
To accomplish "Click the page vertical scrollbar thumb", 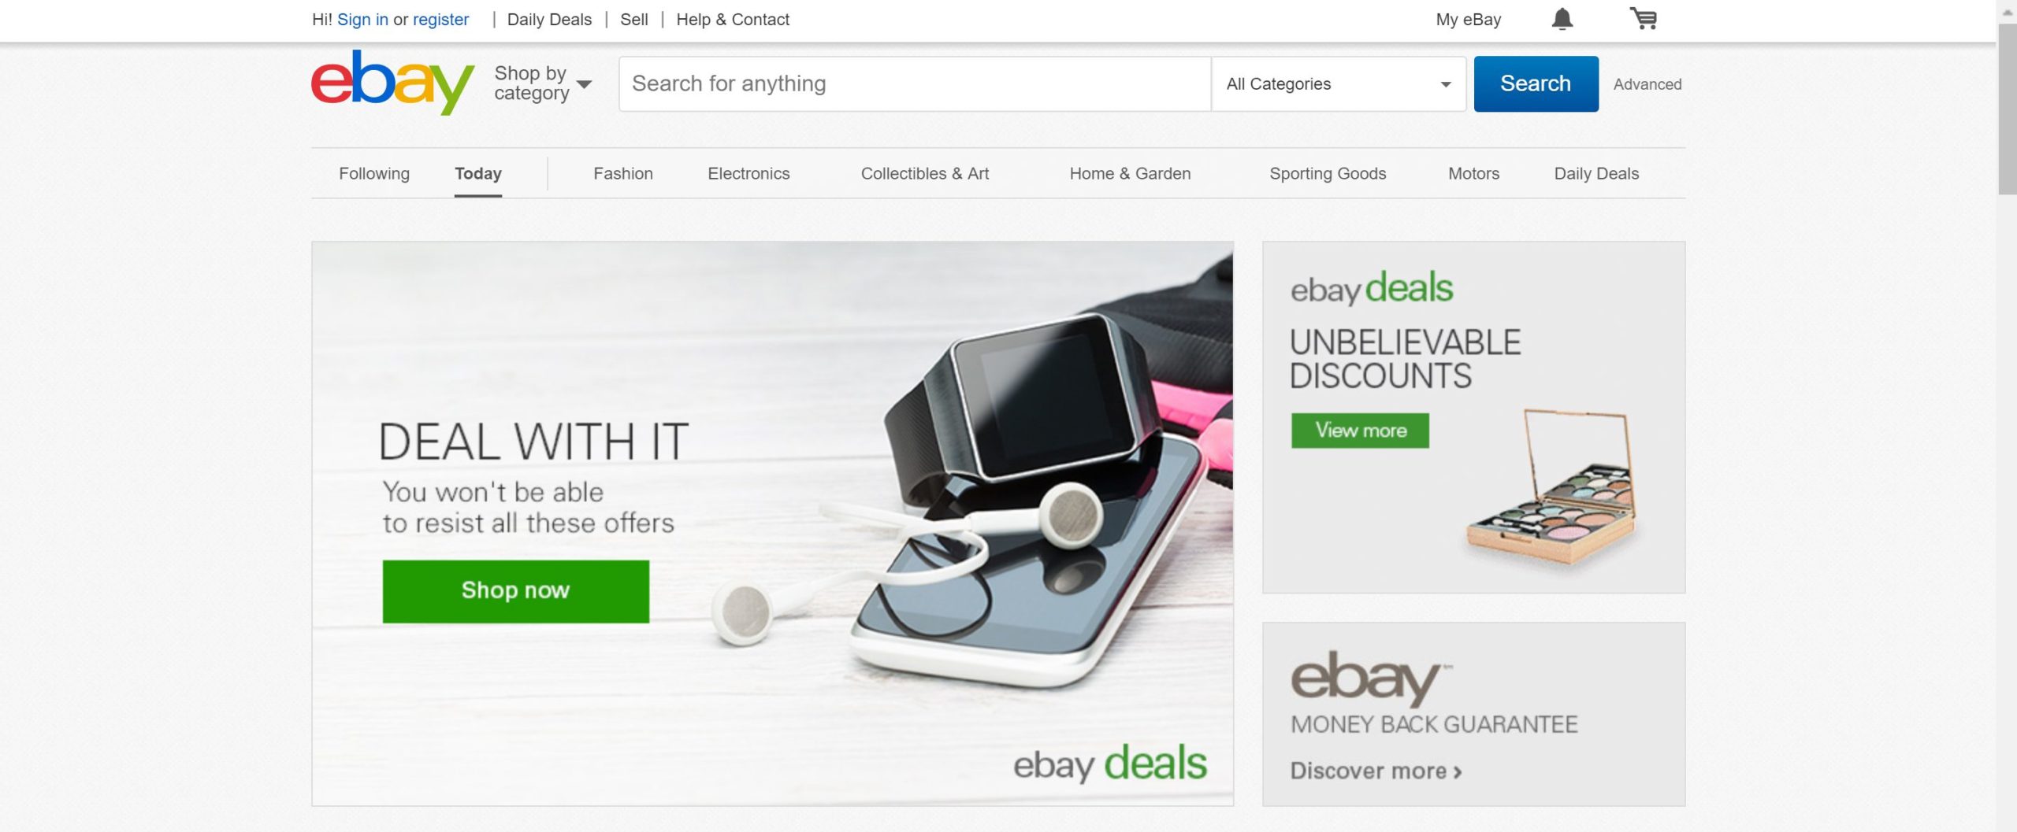I will [2007, 109].
